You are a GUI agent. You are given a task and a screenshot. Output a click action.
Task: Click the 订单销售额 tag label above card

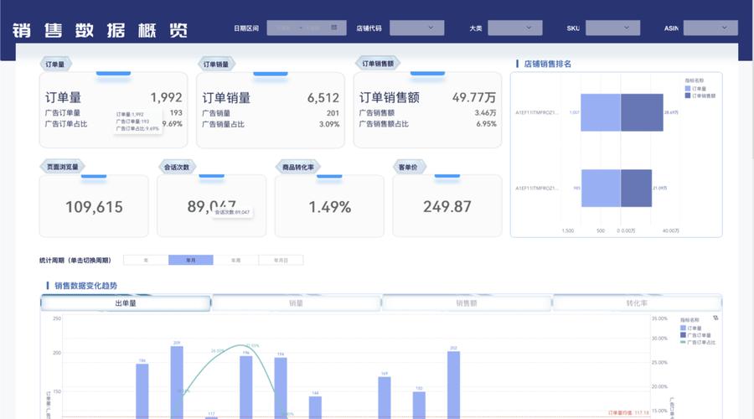(x=378, y=64)
